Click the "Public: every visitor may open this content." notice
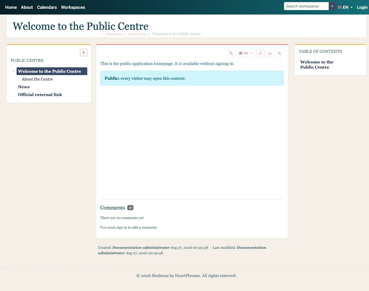Viewport: 369px width, 291px height. [x=192, y=78]
